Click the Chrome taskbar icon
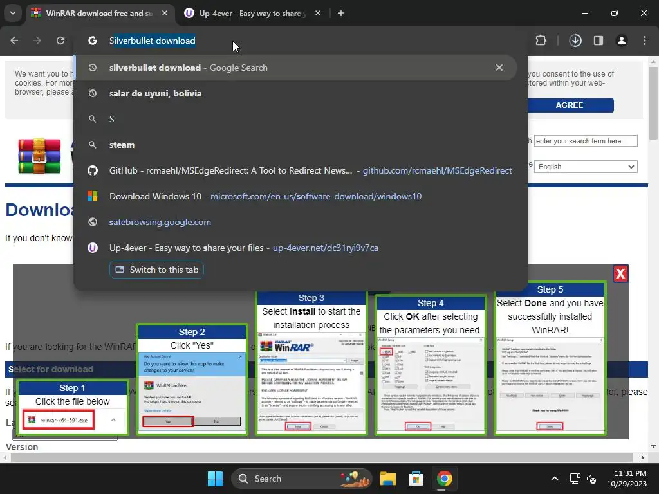The width and height of the screenshot is (659, 494). tap(444, 479)
